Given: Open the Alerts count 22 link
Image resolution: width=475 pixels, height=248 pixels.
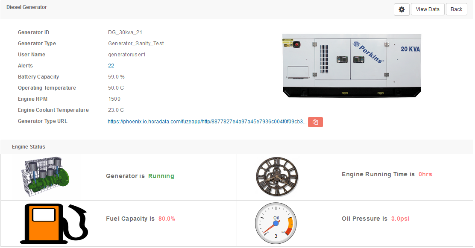Looking at the screenshot, I should pyautogui.click(x=111, y=66).
